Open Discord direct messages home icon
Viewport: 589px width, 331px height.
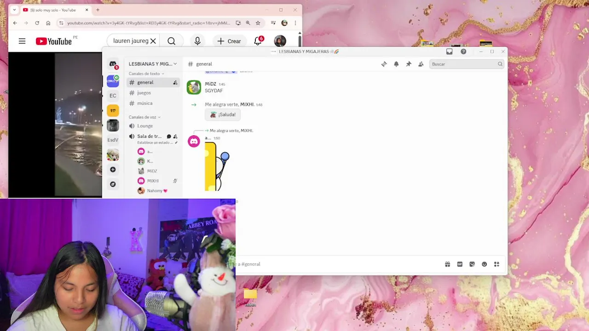113,64
